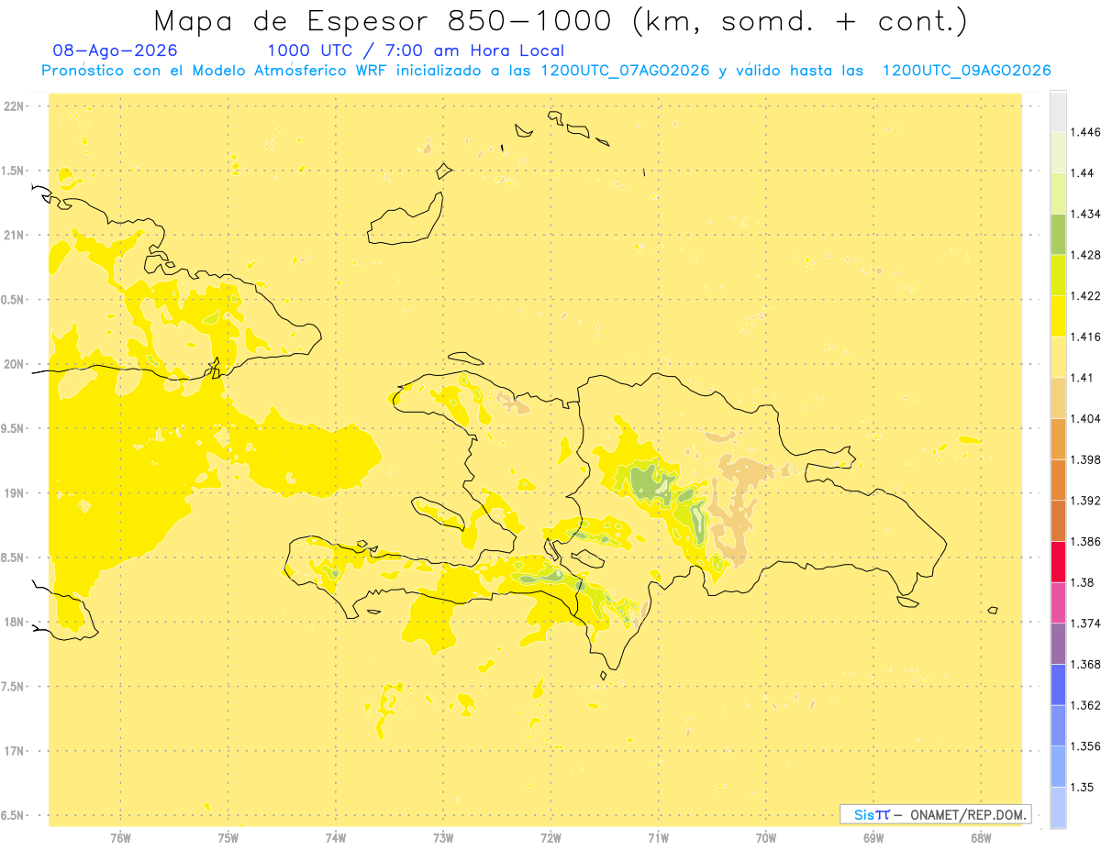Click the latitude label '19N'
Image resolution: width=1101 pixels, height=850 pixels.
pos(15,493)
